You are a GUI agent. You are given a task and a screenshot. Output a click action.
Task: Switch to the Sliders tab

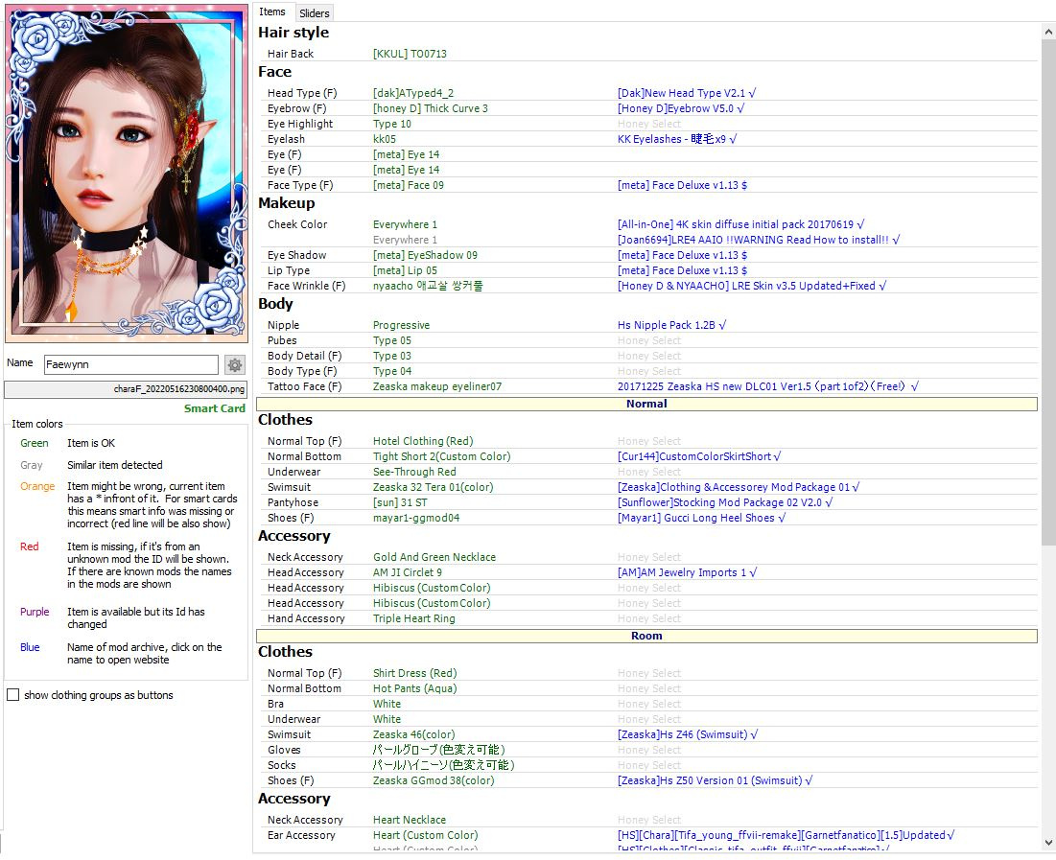coord(314,12)
